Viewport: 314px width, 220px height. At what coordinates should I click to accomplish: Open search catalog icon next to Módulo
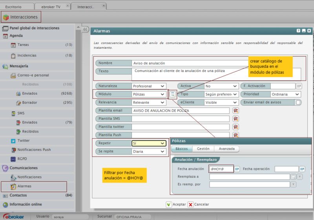173,94
